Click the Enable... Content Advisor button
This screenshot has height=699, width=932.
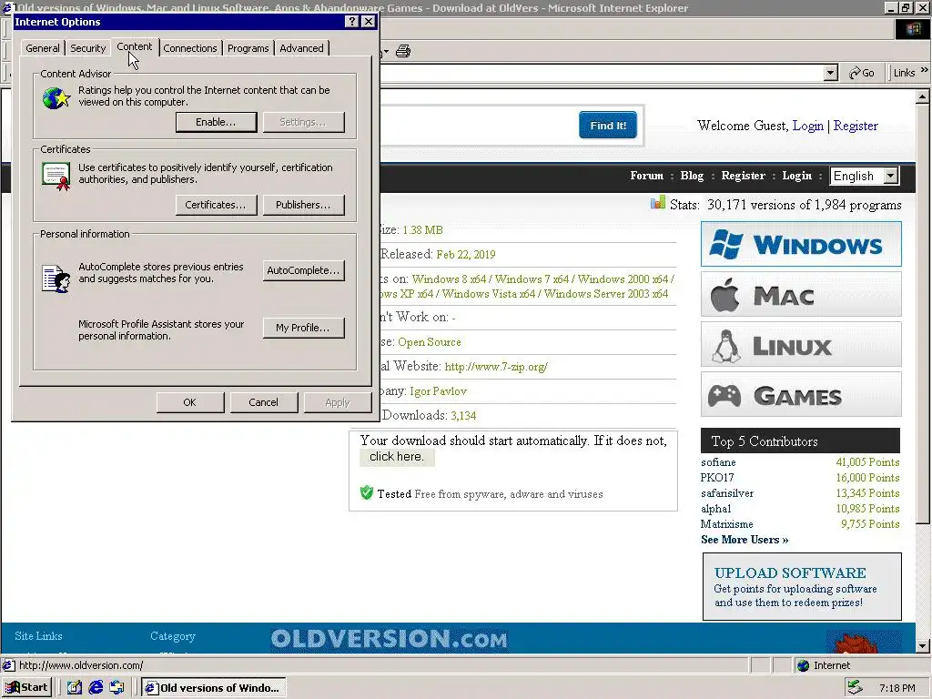click(216, 122)
